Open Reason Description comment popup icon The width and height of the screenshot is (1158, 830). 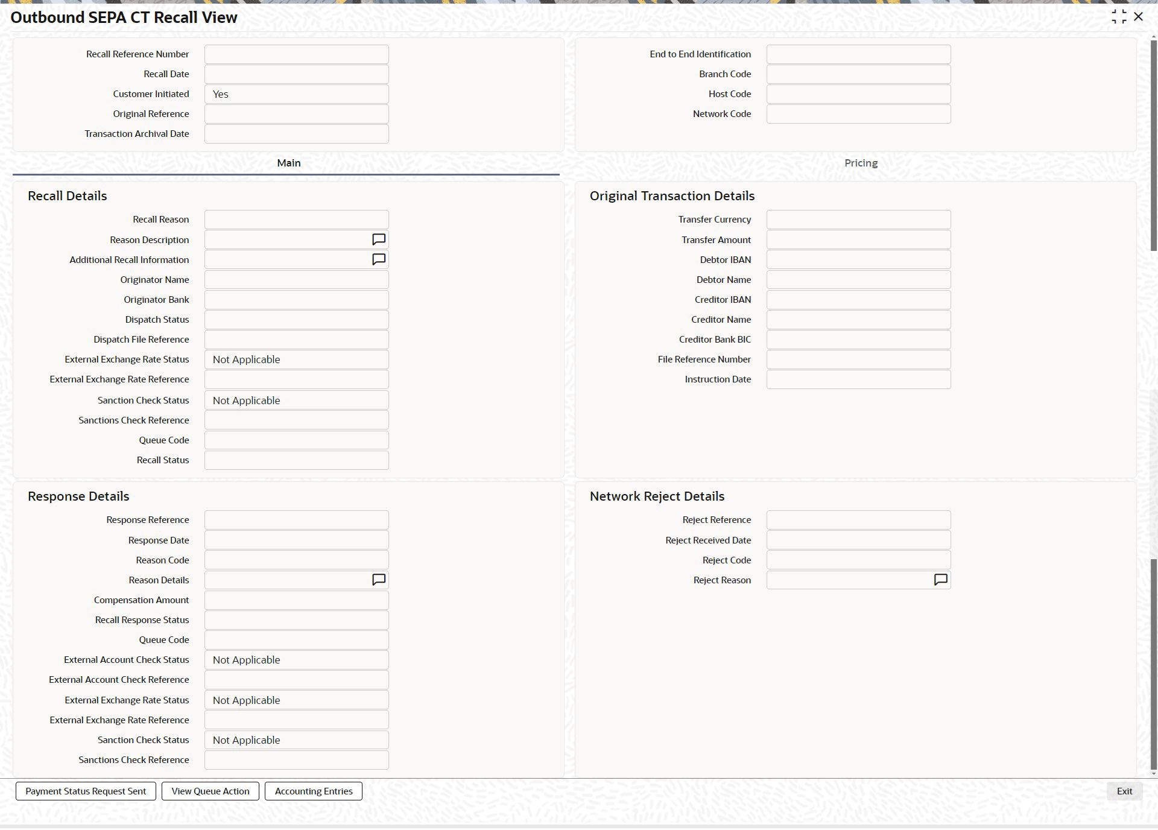pos(379,239)
